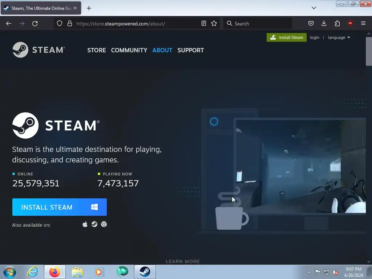Open Pocket save icon in toolbar

(311, 23)
